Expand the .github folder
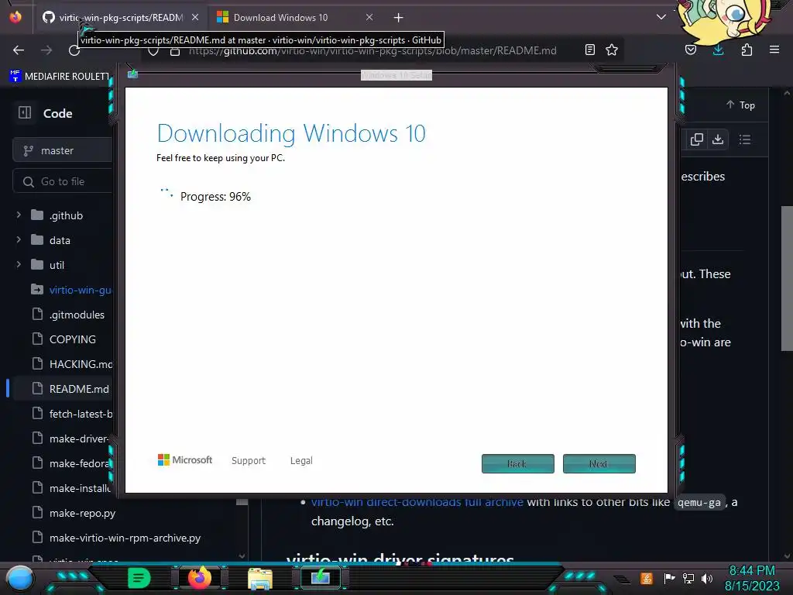 click(19, 215)
